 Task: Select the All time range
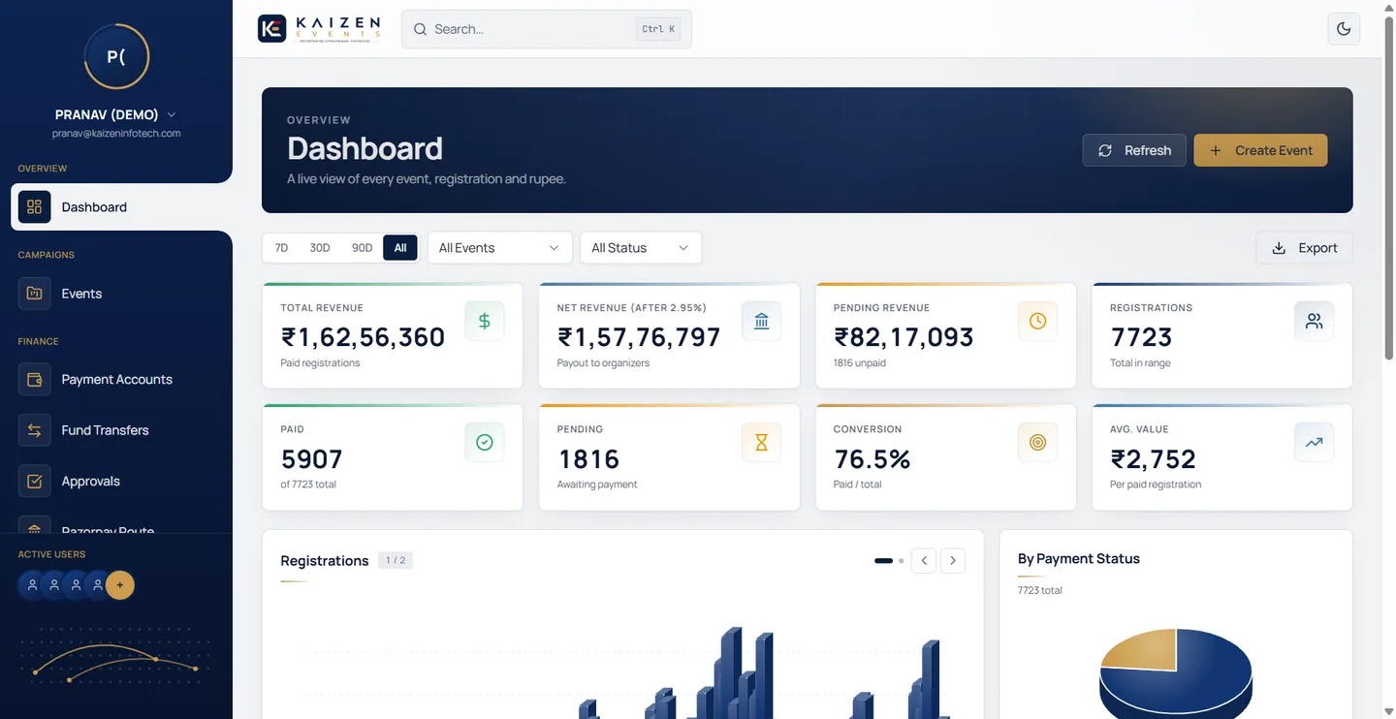[400, 248]
